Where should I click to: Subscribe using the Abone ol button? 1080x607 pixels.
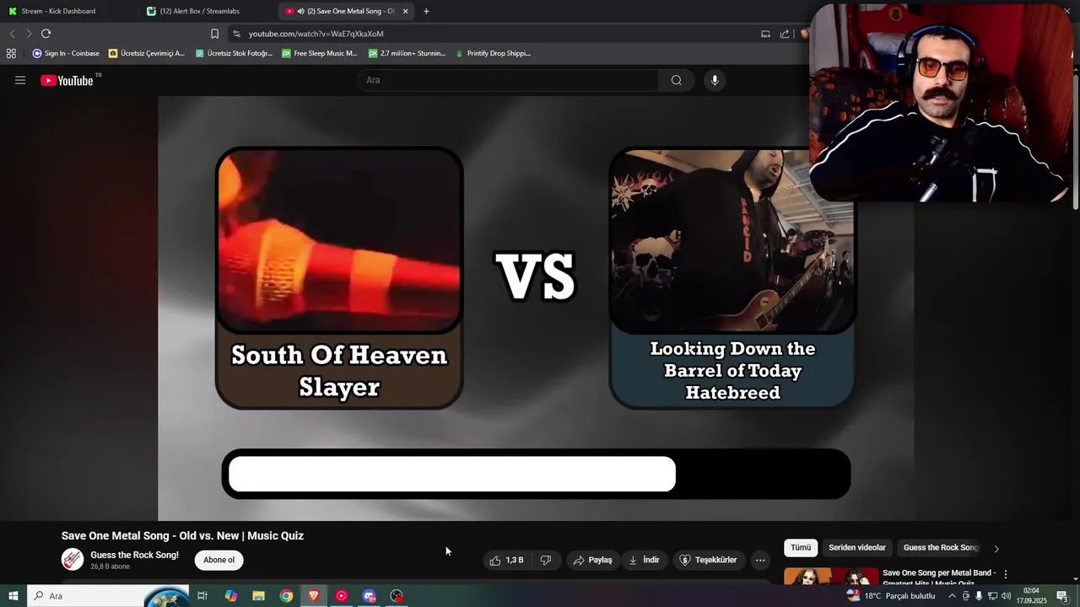point(219,560)
